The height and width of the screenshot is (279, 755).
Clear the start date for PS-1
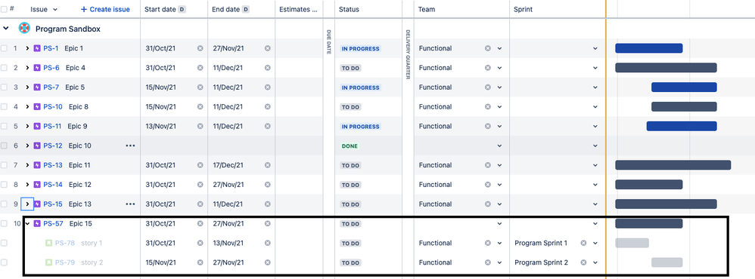pos(200,48)
